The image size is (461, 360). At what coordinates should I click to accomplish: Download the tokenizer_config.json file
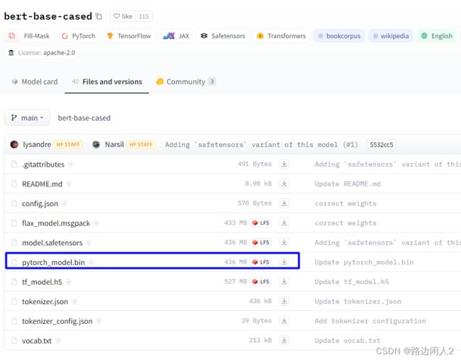pyautogui.click(x=284, y=320)
